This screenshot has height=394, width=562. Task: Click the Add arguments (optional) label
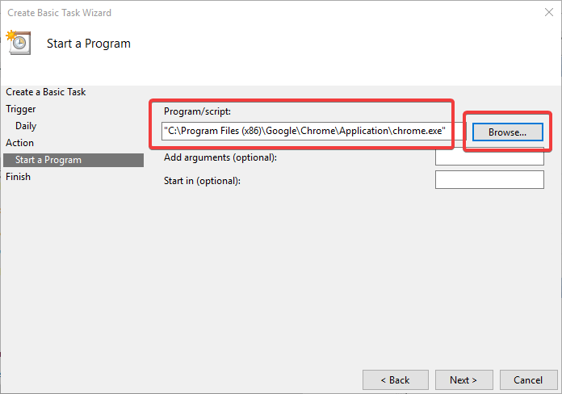[220, 157]
